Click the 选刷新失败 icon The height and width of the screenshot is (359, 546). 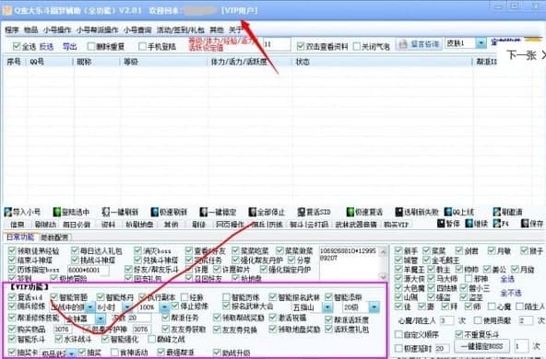399,212
